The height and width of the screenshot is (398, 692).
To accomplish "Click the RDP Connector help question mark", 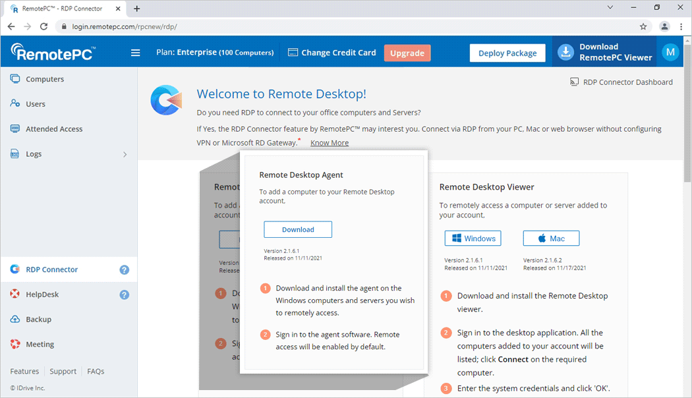I will coord(124,270).
